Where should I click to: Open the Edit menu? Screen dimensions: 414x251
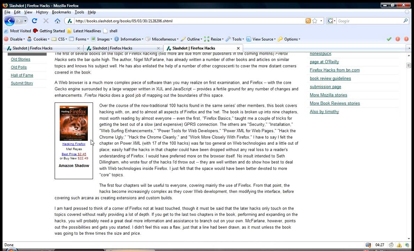click(x=17, y=12)
